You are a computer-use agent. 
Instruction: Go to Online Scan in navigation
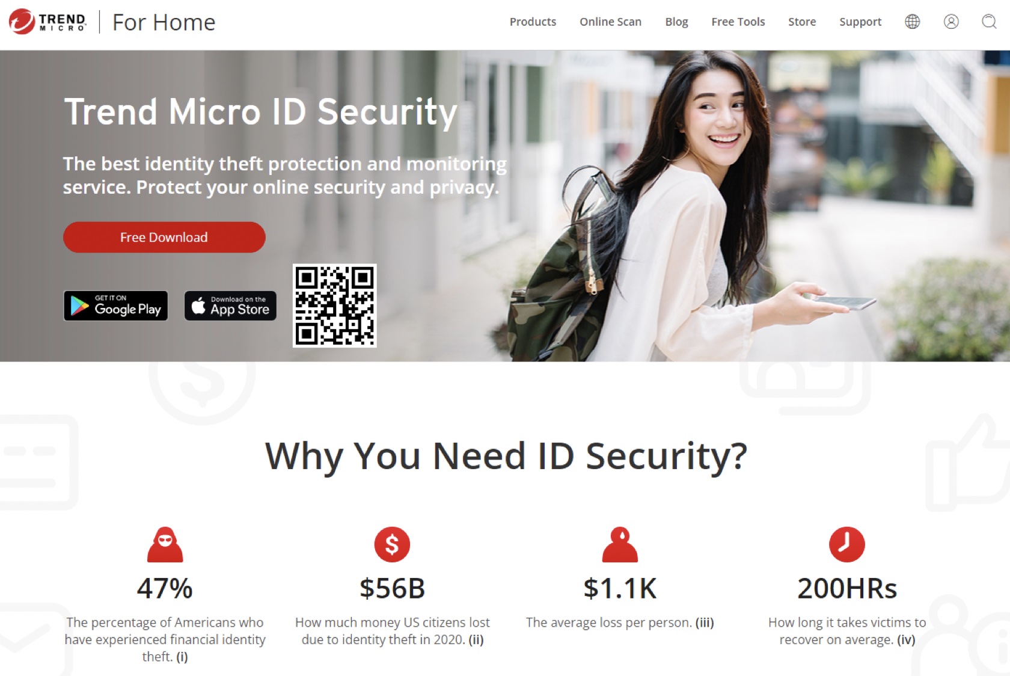pyautogui.click(x=610, y=22)
